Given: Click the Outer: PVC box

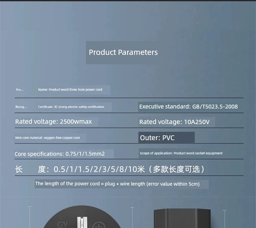Looking at the screenshot, I should click(x=166, y=137).
